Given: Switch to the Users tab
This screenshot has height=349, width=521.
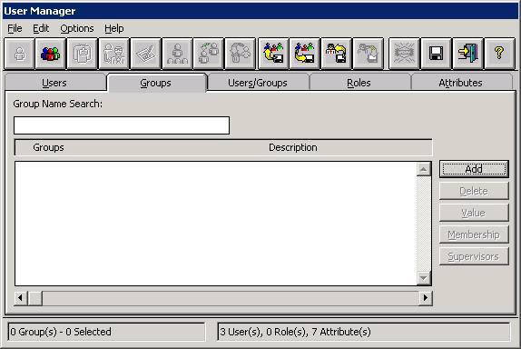Looking at the screenshot, I should (54, 83).
